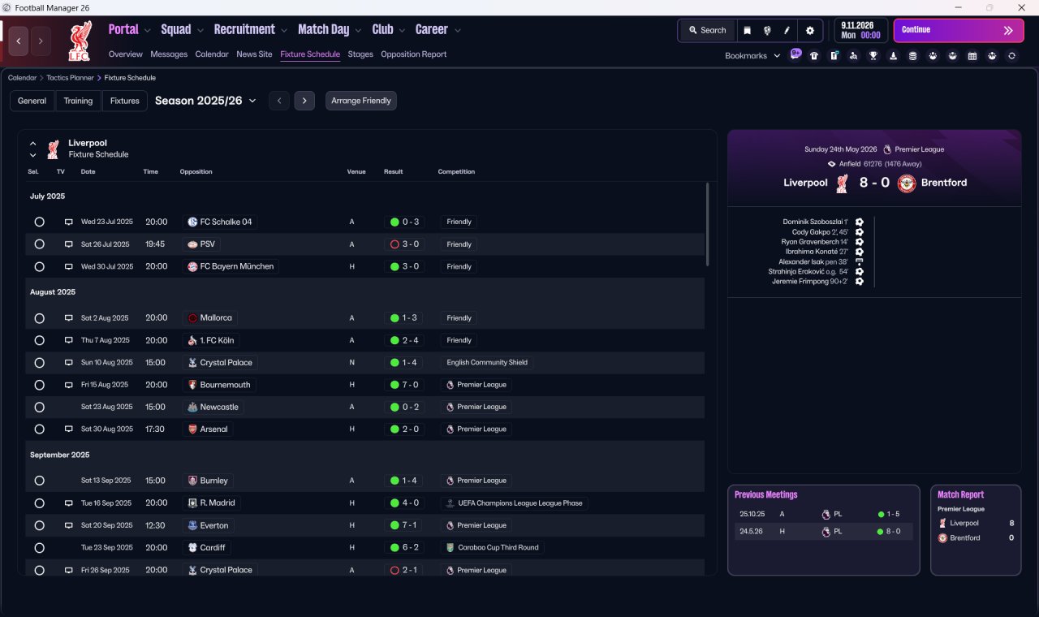Open the News Site tab
The image size is (1039, 617).
pyautogui.click(x=254, y=54)
